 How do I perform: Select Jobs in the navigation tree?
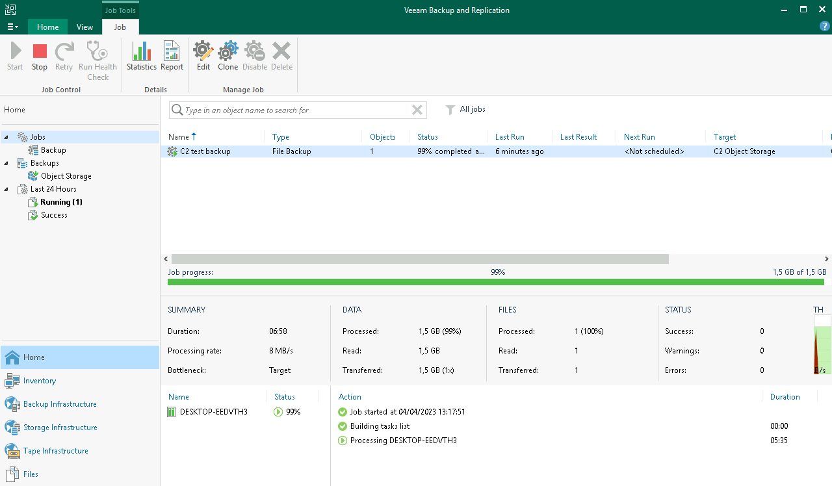[38, 137]
